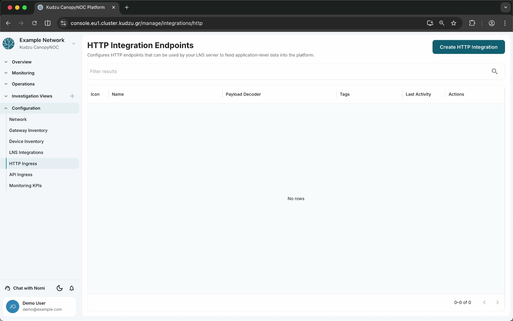
Task: Open the tab search dropdown arrow
Action: pyautogui.click(x=505, y=7)
